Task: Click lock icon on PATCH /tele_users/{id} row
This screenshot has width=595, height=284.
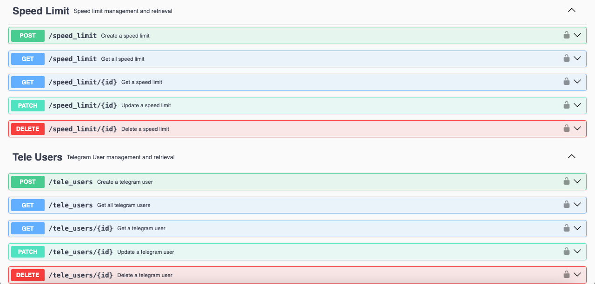Action: (x=566, y=252)
